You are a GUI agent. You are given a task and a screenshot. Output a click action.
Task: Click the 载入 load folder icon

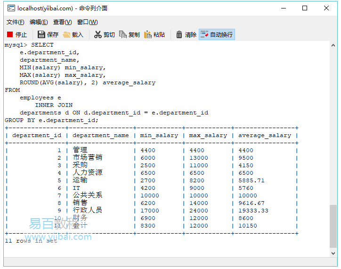pos(67,34)
